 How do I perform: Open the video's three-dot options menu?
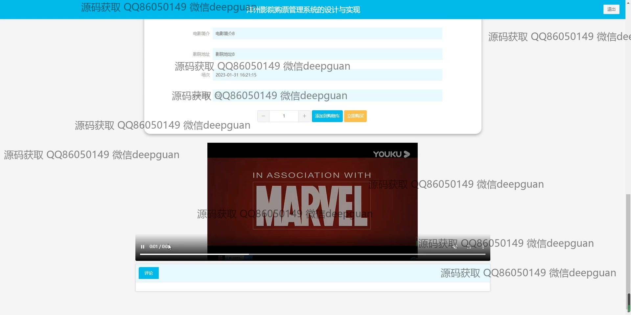point(483,247)
